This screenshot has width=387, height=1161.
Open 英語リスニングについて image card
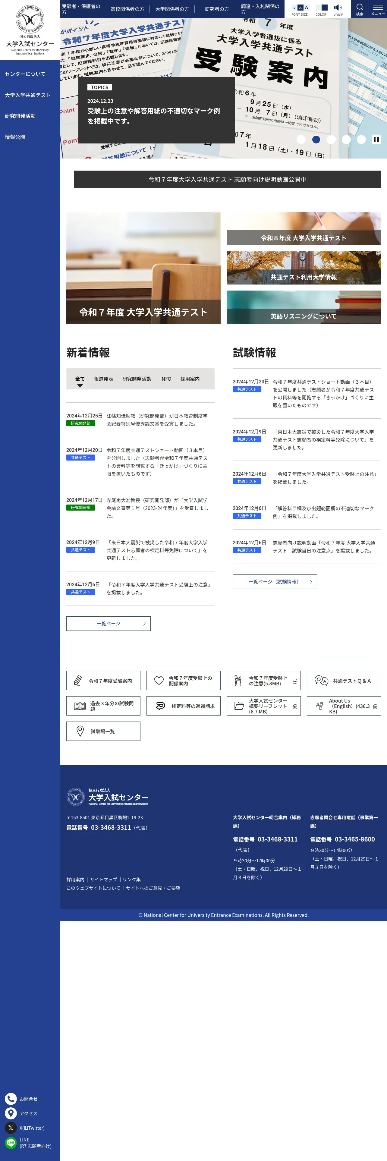coord(304,307)
